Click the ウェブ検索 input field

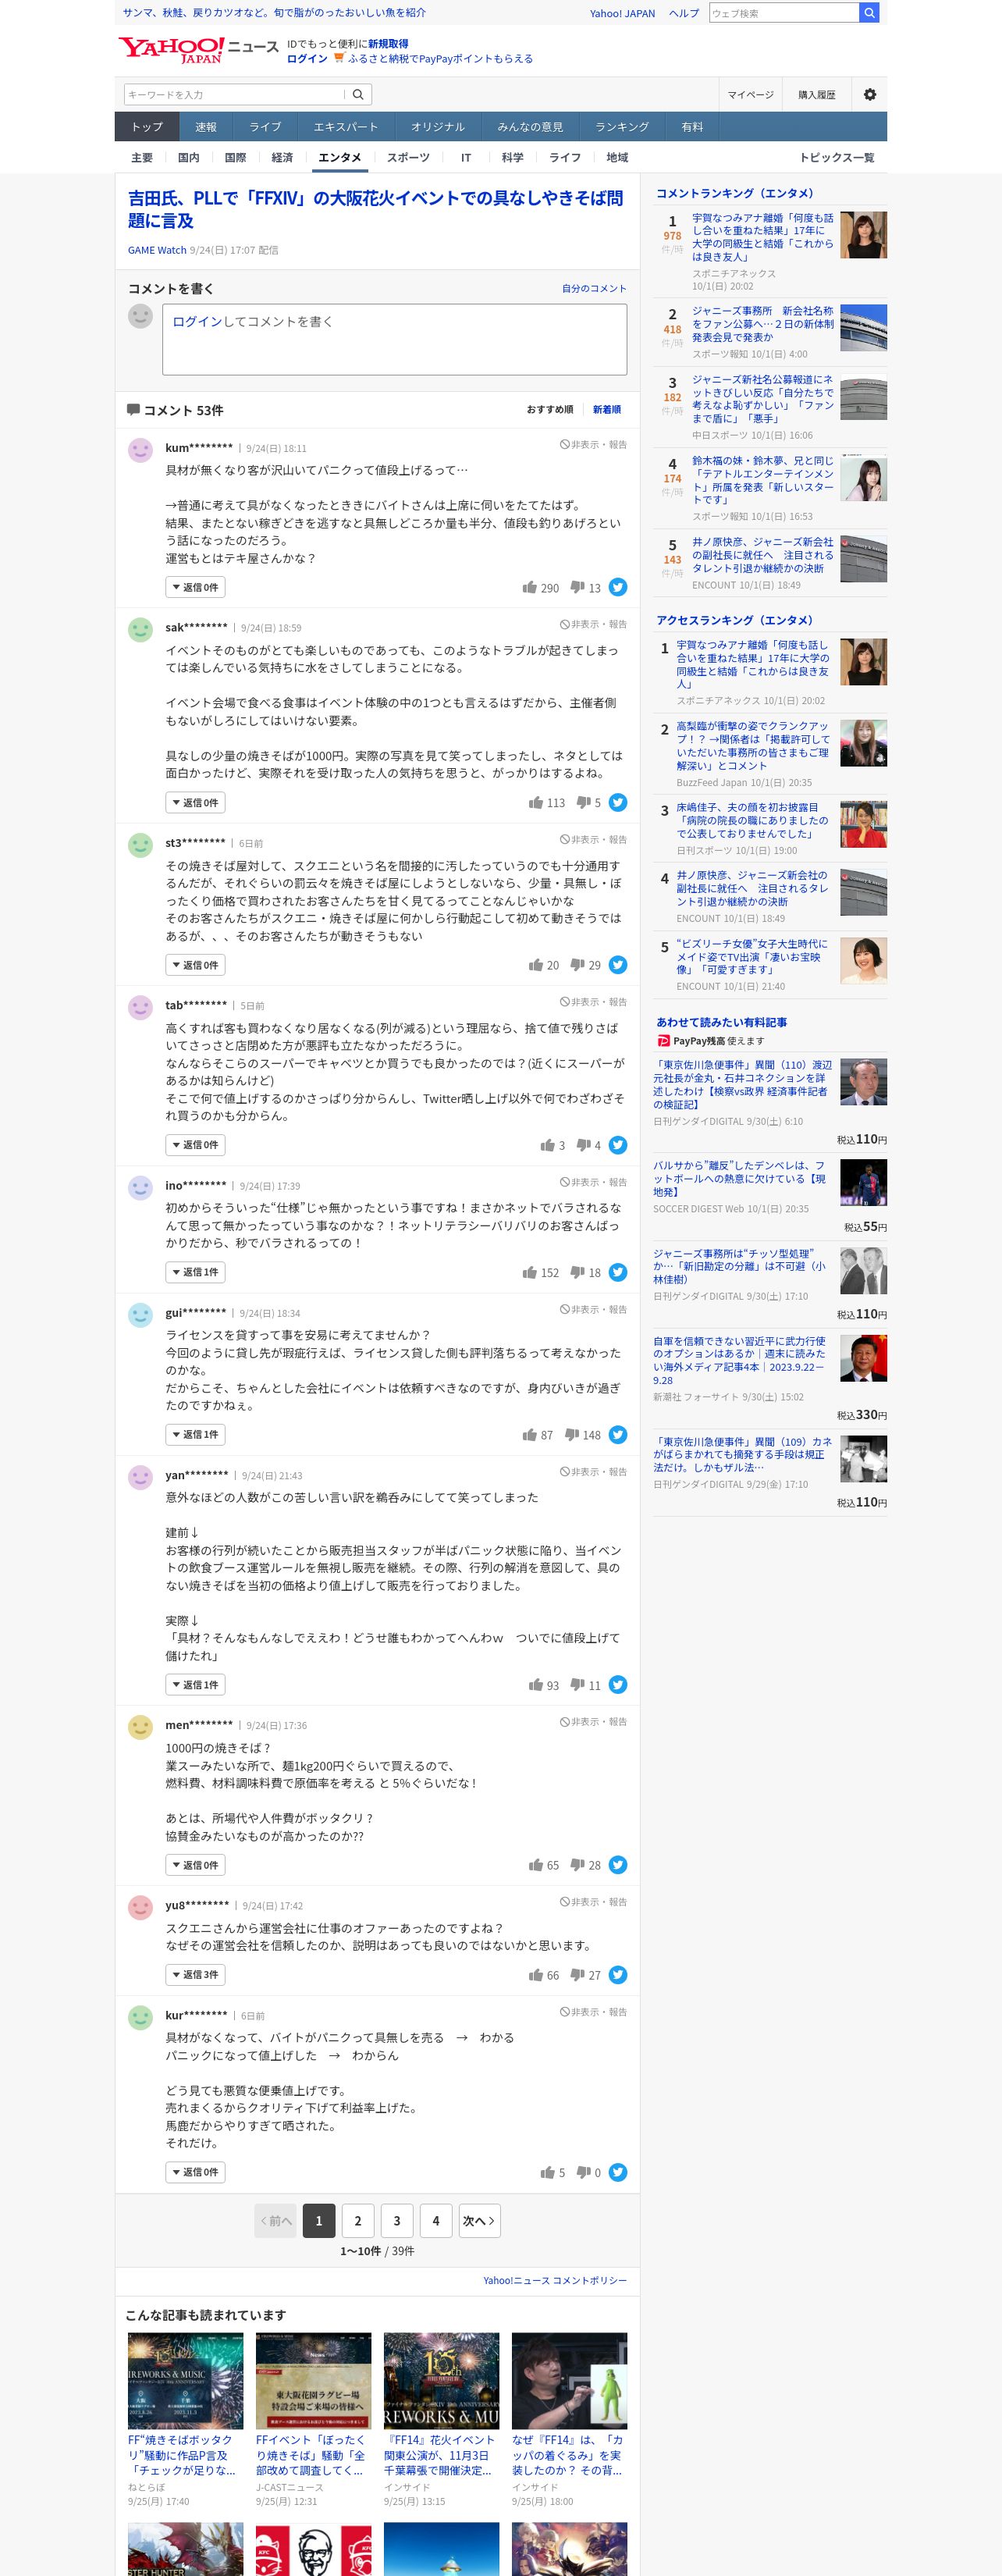tap(784, 13)
